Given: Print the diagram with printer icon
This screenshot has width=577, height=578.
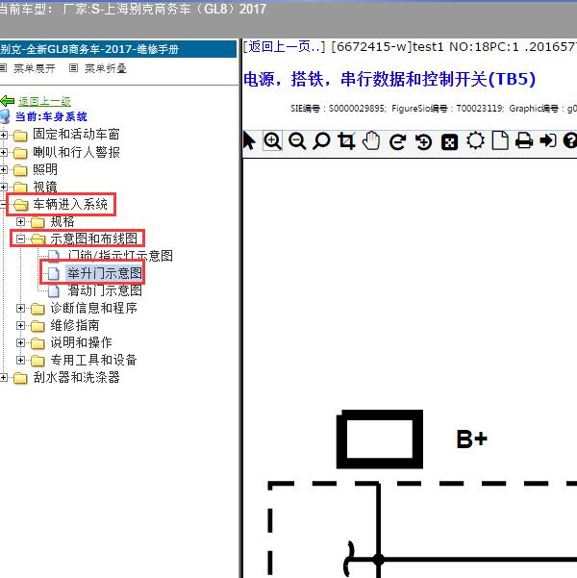Looking at the screenshot, I should coord(524,140).
